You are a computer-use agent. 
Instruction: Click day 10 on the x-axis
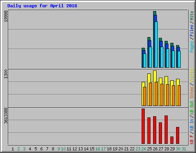(x=63, y=149)
